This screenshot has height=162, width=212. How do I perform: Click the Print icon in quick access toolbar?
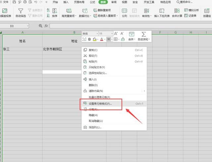[25, 2]
